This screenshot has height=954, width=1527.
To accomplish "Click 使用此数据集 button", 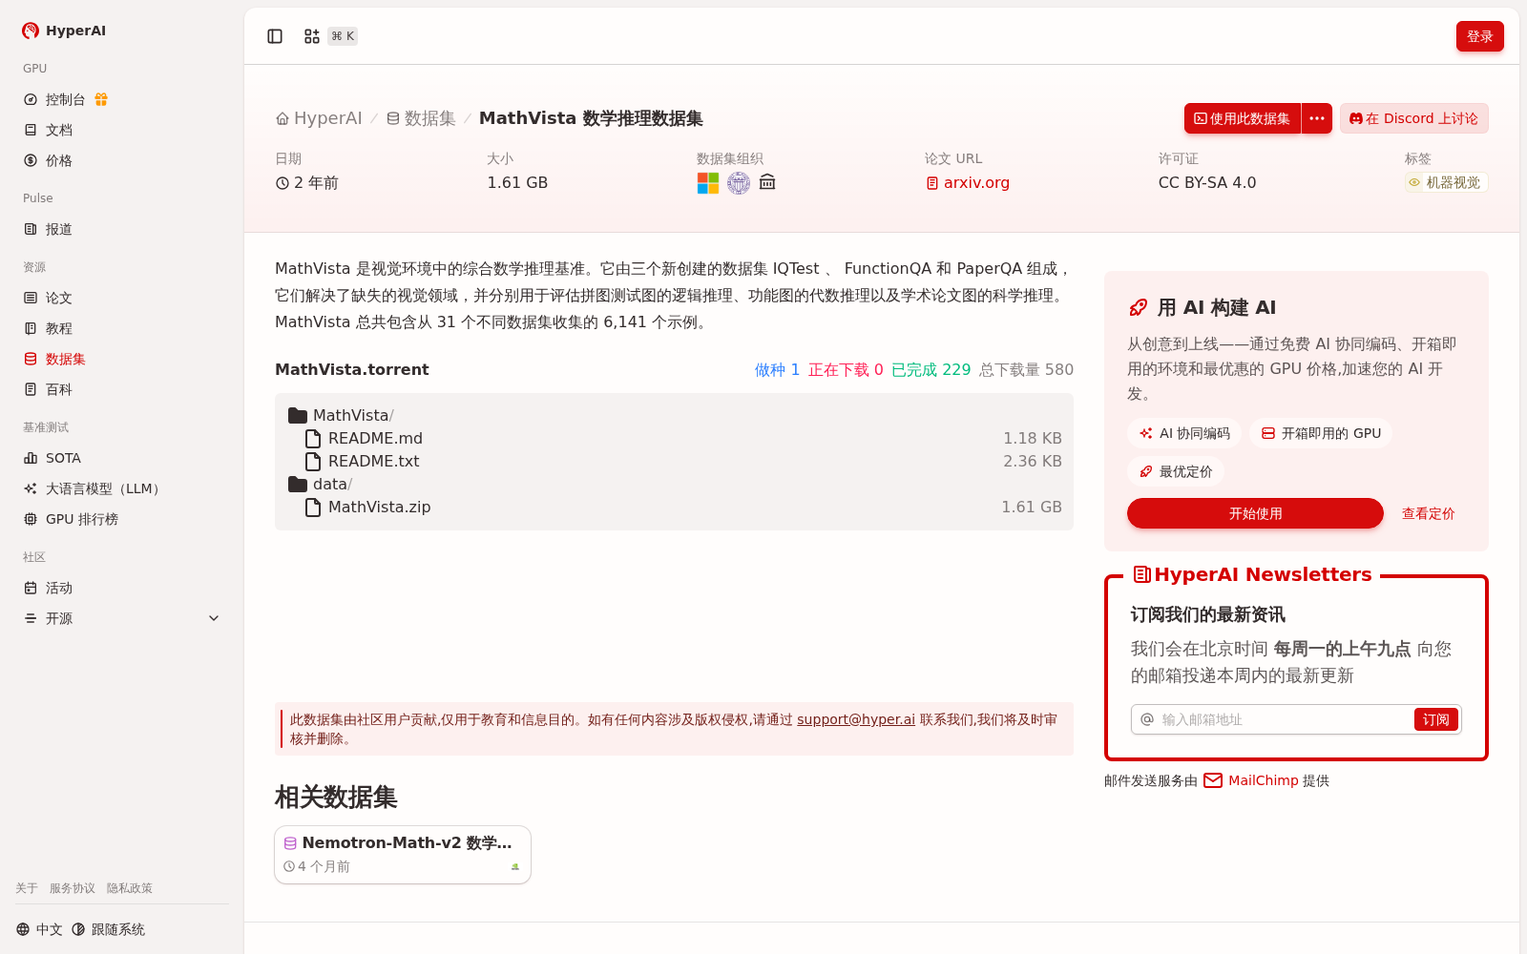I will (1242, 118).
